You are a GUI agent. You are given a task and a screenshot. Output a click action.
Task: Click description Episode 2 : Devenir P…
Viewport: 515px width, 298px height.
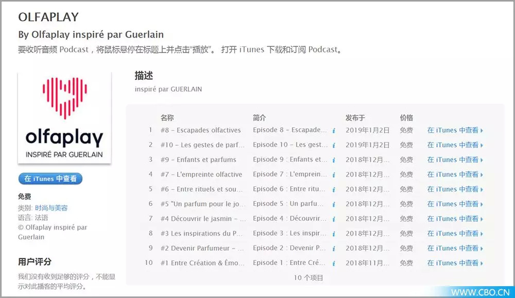(289, 248)
